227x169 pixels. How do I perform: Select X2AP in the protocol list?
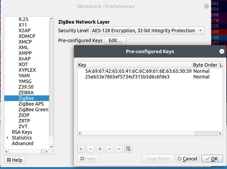tap(25, 31)
